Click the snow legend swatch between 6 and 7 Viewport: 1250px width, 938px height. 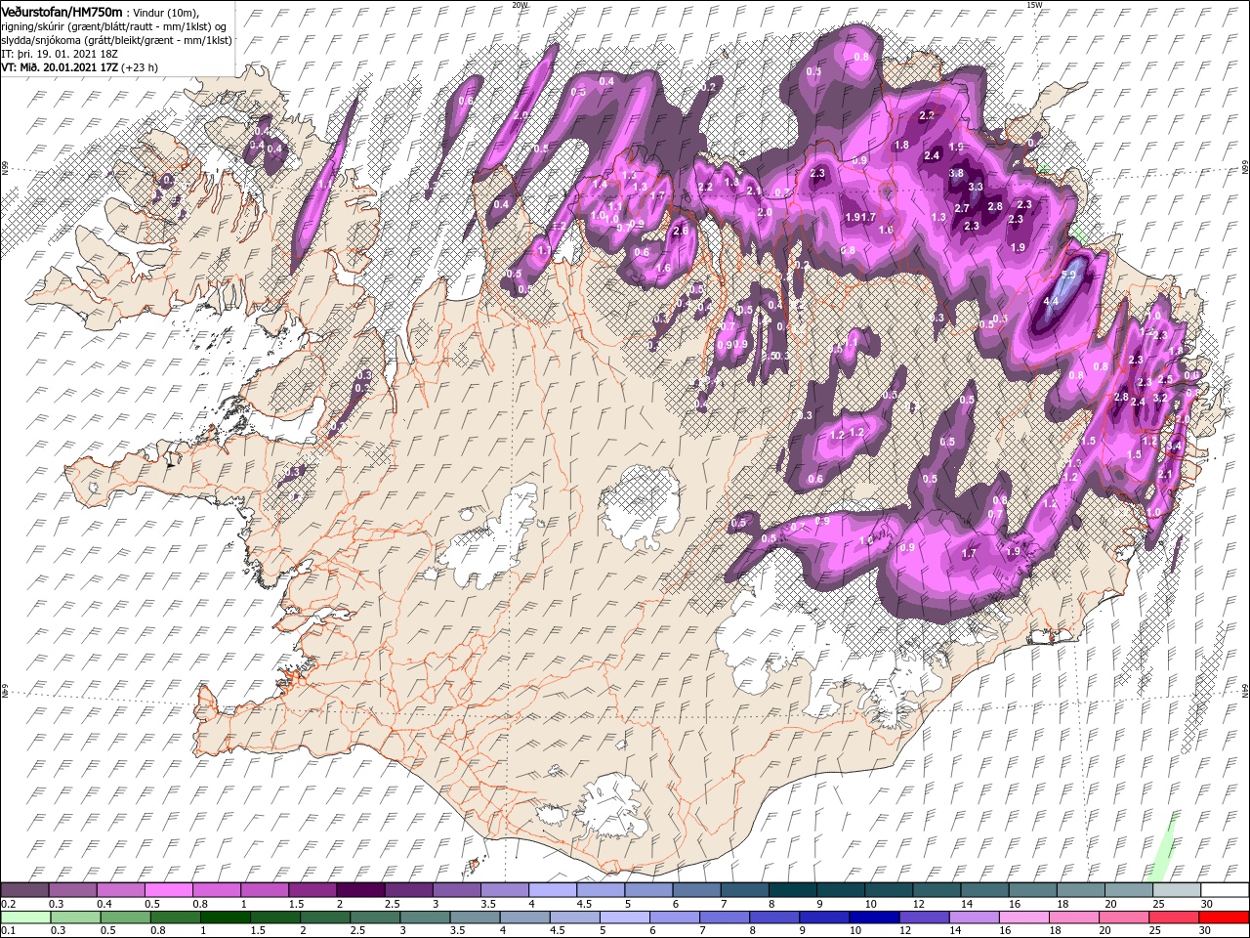[697, 889]
